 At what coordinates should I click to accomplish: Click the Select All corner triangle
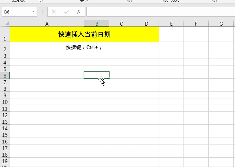[7, 24]
